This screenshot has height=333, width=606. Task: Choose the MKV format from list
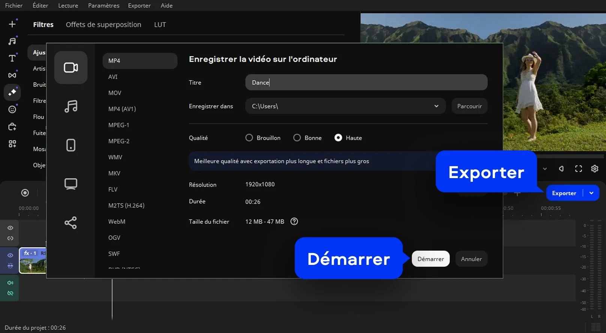(114, 173)
